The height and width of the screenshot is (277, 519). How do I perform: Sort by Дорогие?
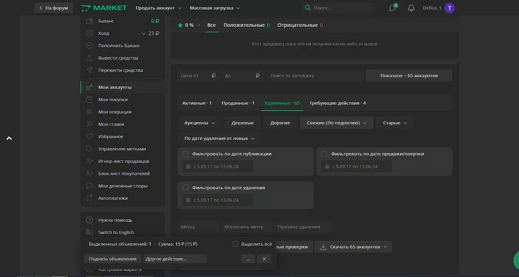pos(280,123)
